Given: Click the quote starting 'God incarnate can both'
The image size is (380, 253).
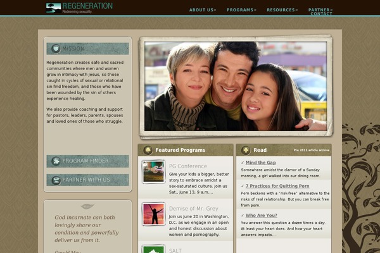Looking at the screenshot, I should pyautogui.click(x=87, y=228).
